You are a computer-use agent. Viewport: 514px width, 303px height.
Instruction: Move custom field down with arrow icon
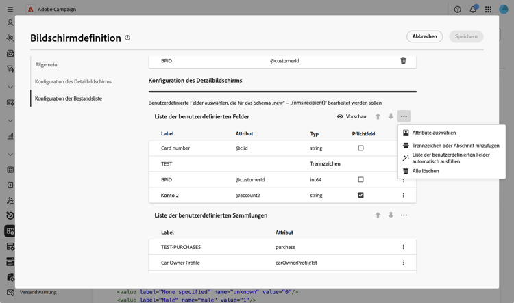pos(391,116)
